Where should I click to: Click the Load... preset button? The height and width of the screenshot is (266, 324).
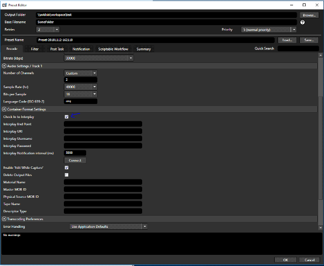pos(287,40)
